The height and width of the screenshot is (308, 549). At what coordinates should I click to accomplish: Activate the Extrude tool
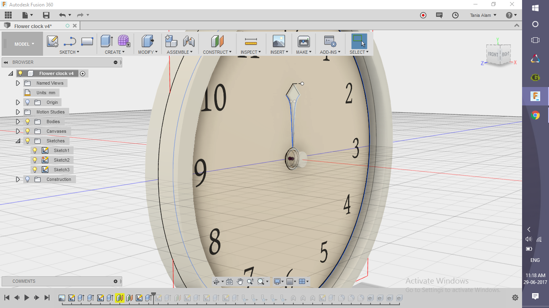click(107, 41)
